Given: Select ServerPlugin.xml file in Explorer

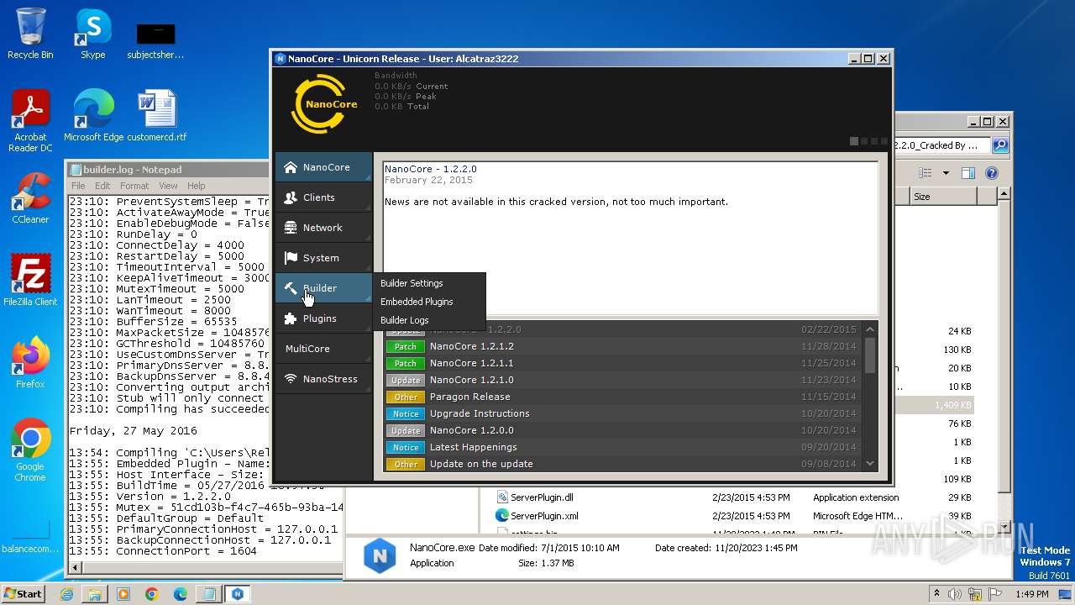Looking at the screenshot, I should [x=544, y=516].
